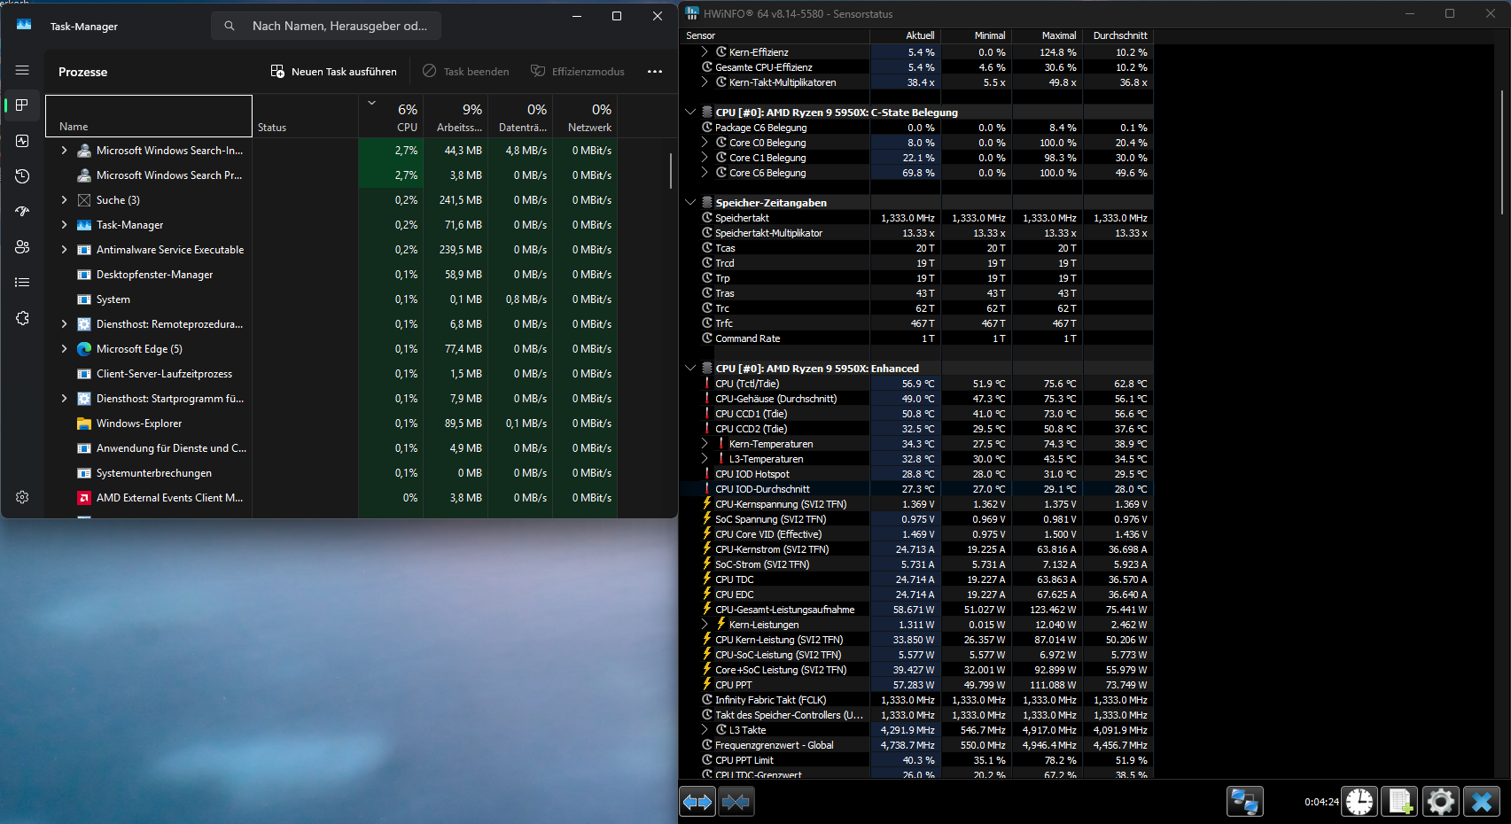Open Users icon in Task Manager sidebar
The height and width of the screenshot is (824, 1511).
point(22,247)
